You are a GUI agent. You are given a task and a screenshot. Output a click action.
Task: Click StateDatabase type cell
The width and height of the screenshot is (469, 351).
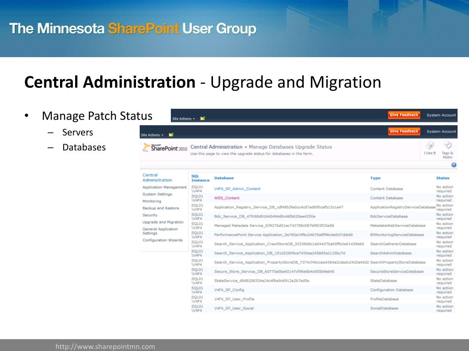coord(383,281)
